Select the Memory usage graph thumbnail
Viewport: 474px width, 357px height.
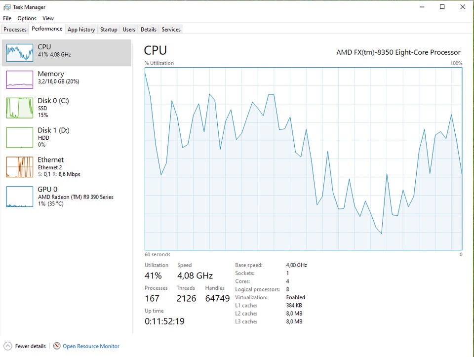coord(20,79)
